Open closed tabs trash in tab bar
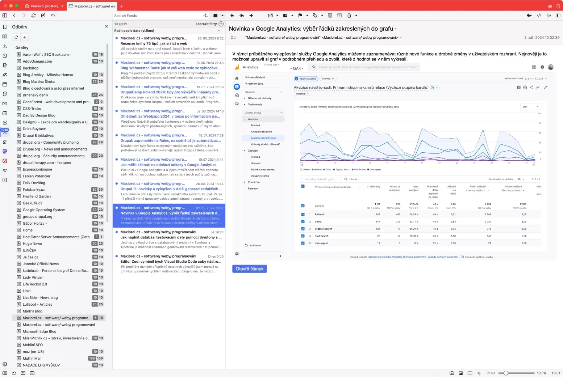 tap(558, 6)
